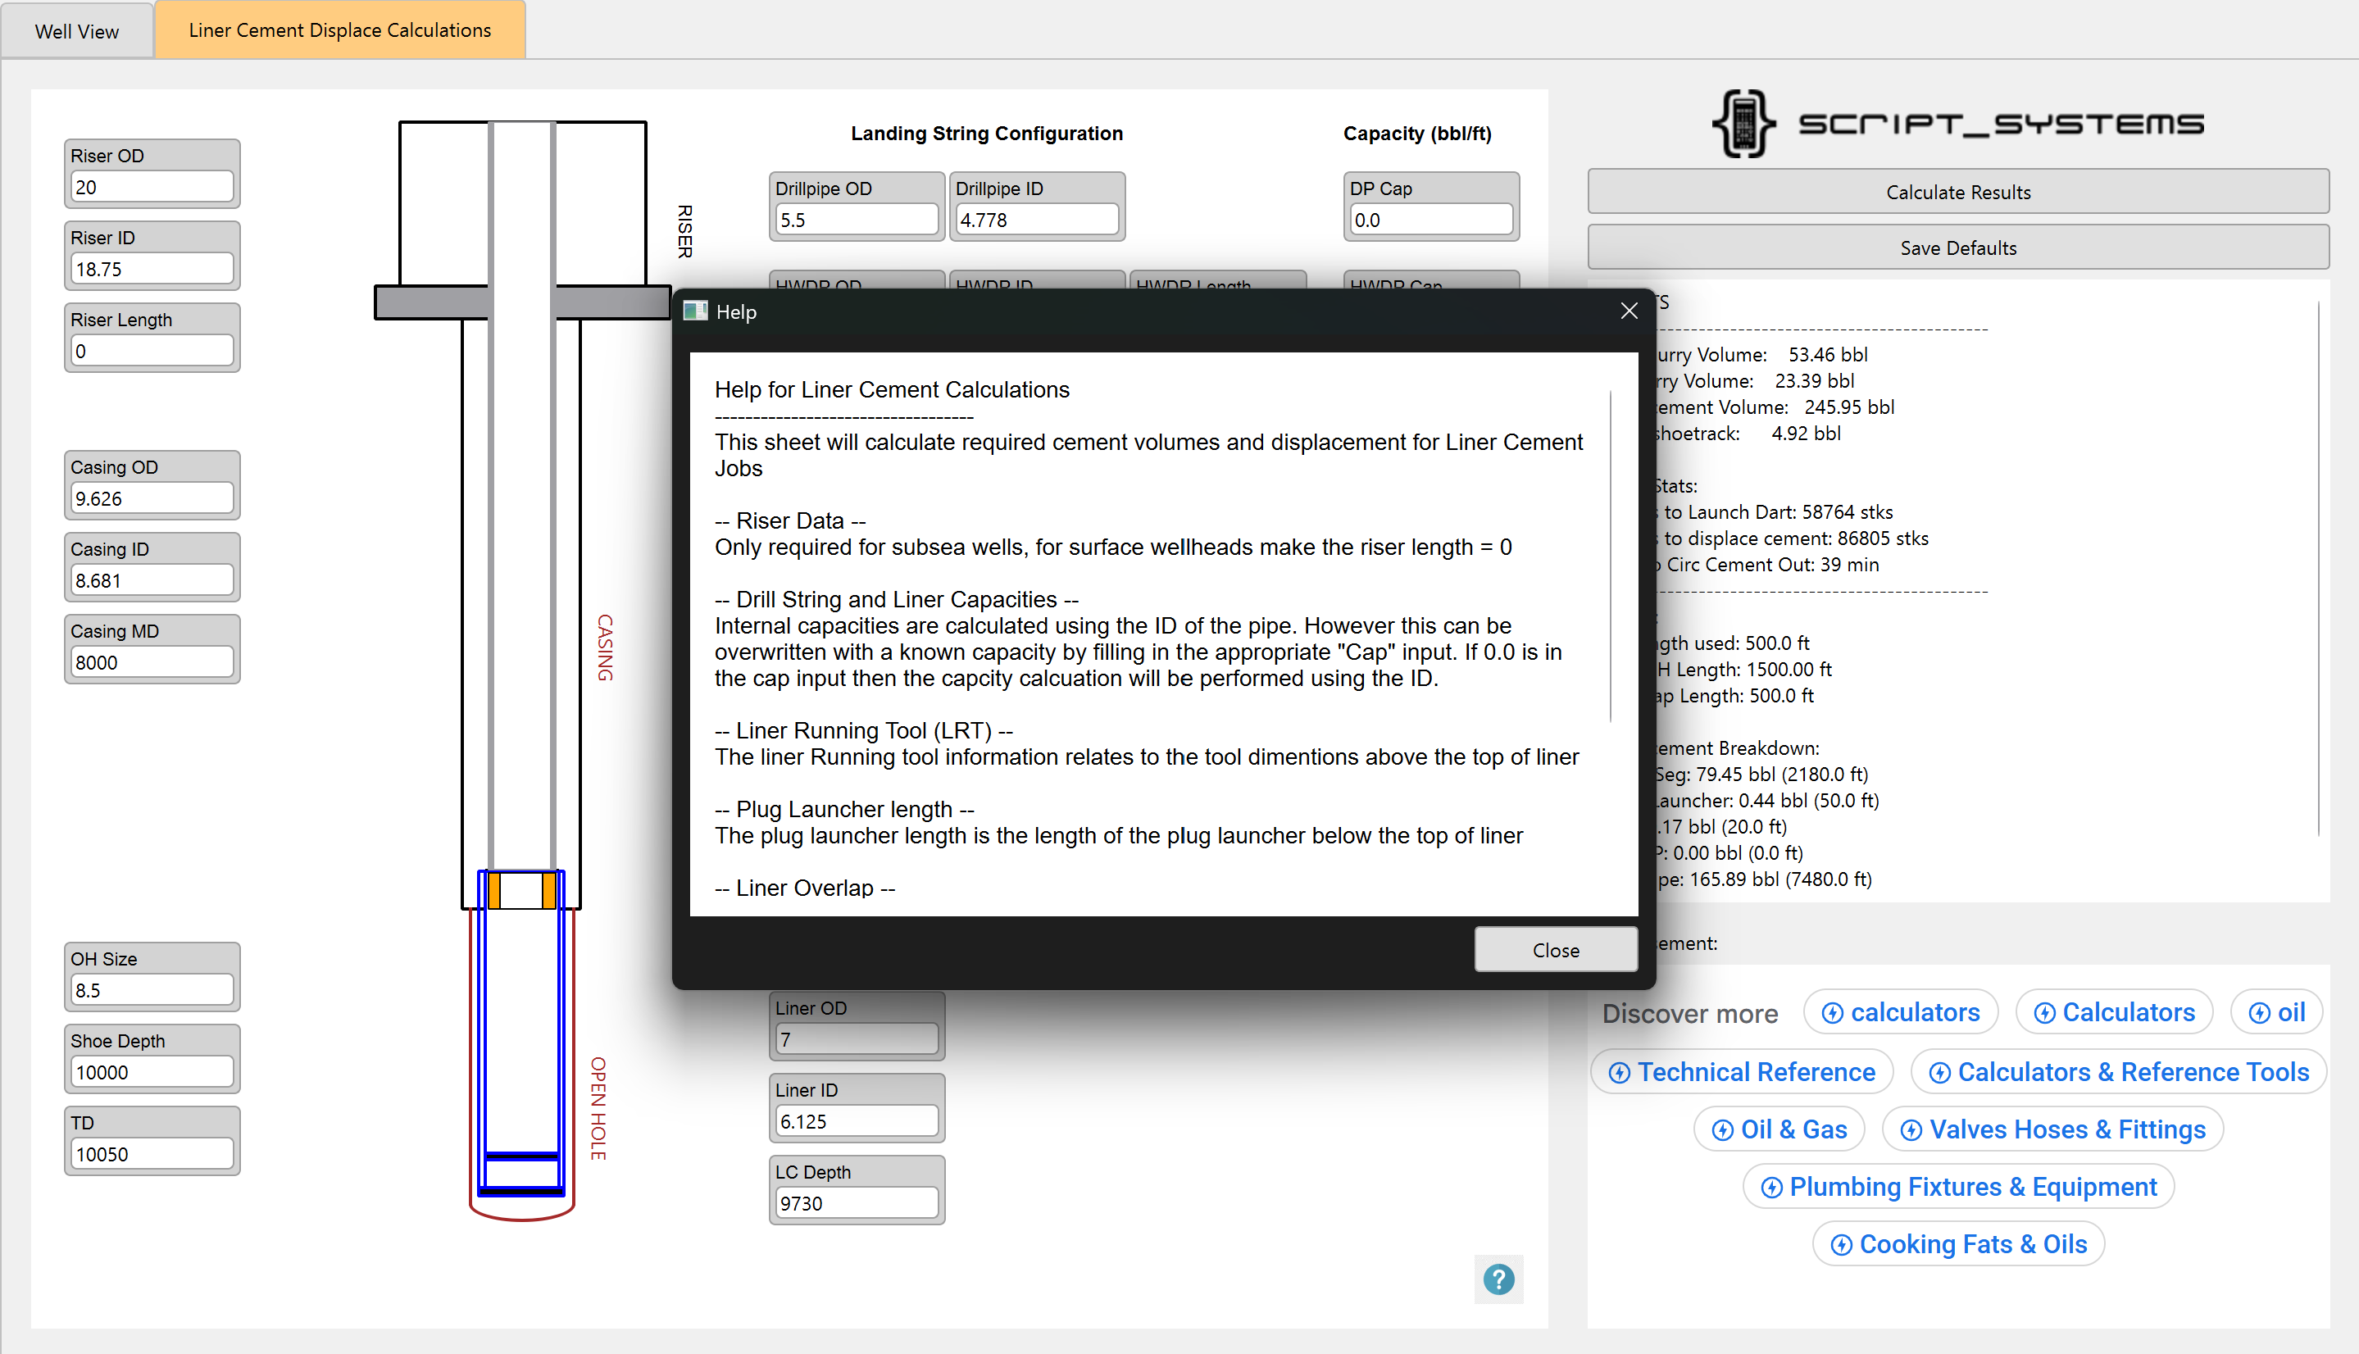Viewport: 2359px width, 1354px height.
Task: Click the Help dialog title bar icon
Action: click(696, 311)
